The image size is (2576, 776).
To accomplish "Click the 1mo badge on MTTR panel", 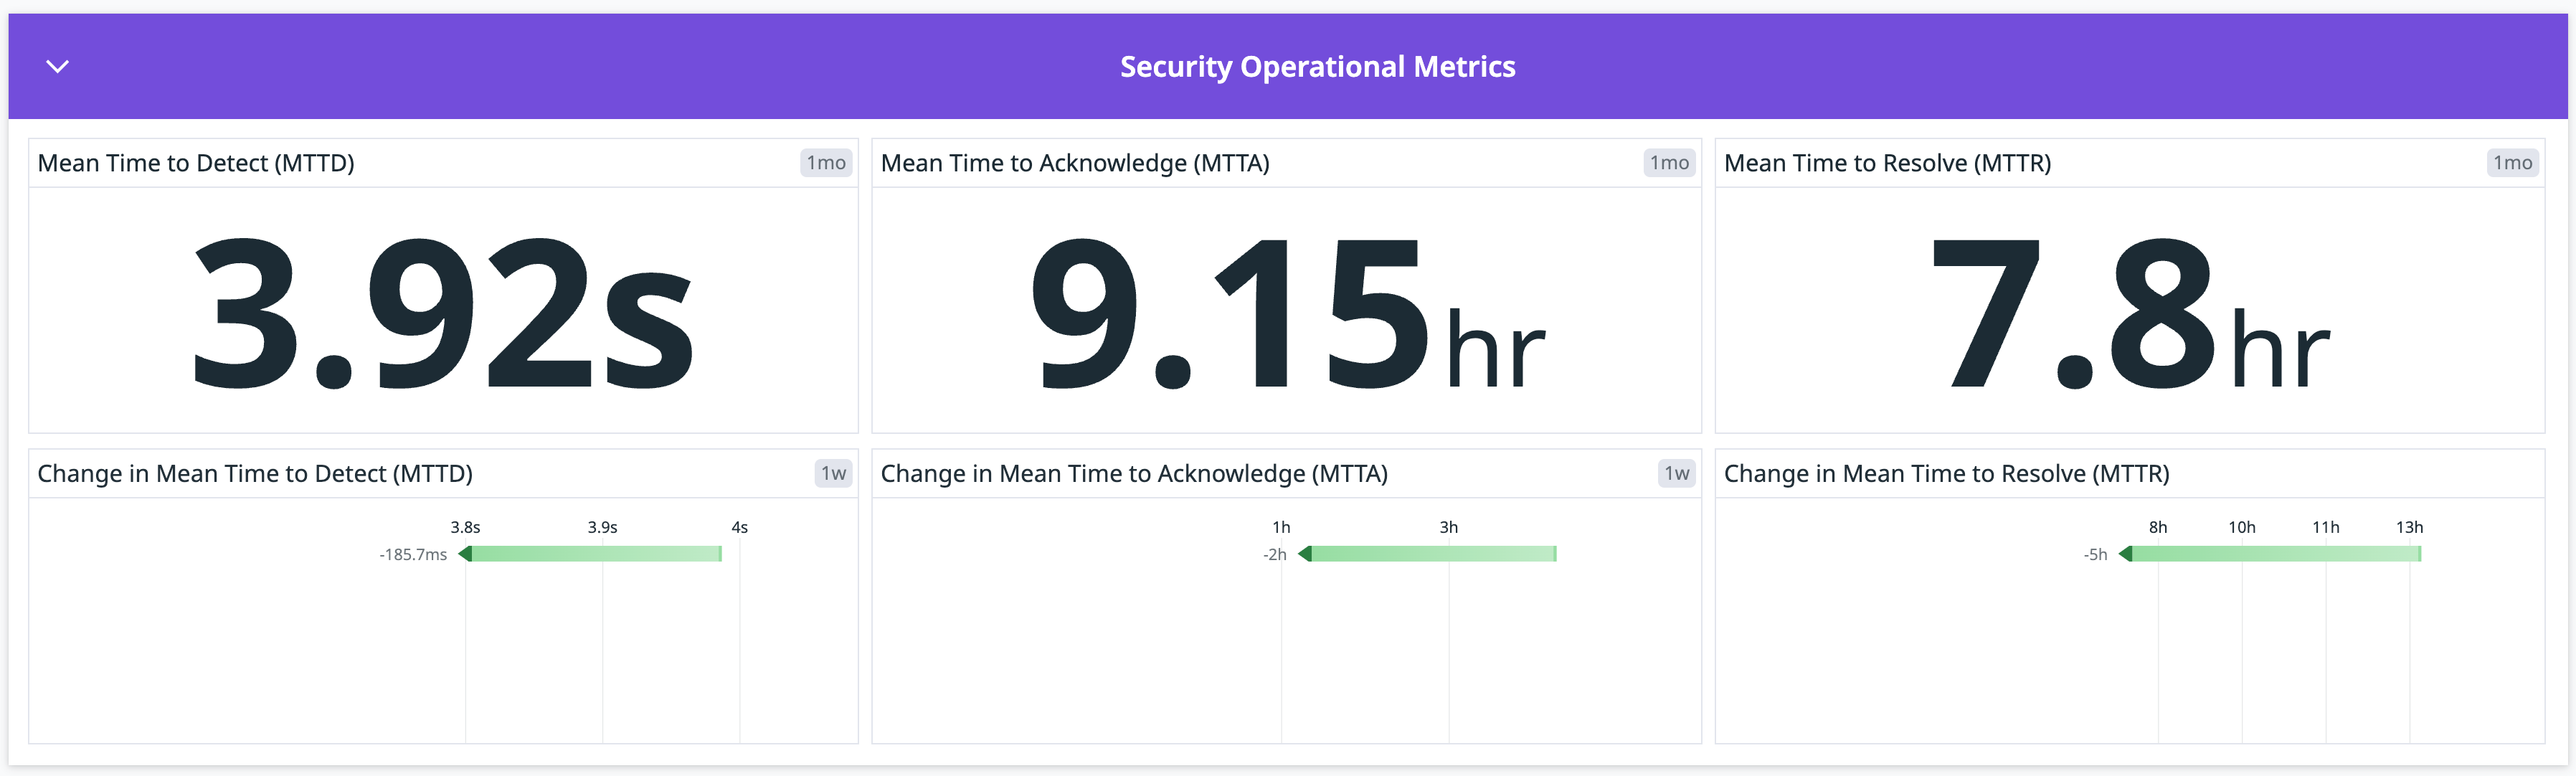I will click(2513, 162).
